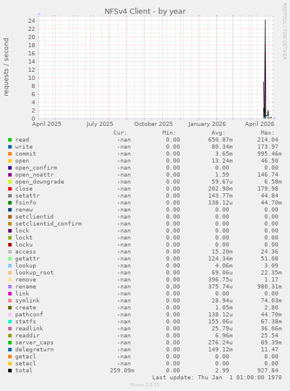Click the NFSv4 Client graph title
The image size is (290, 391).
(x=145, y=12)
